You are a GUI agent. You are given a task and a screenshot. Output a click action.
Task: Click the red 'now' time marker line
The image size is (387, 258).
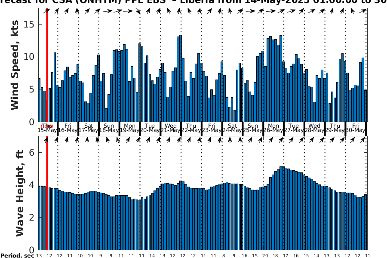point(47,129)
